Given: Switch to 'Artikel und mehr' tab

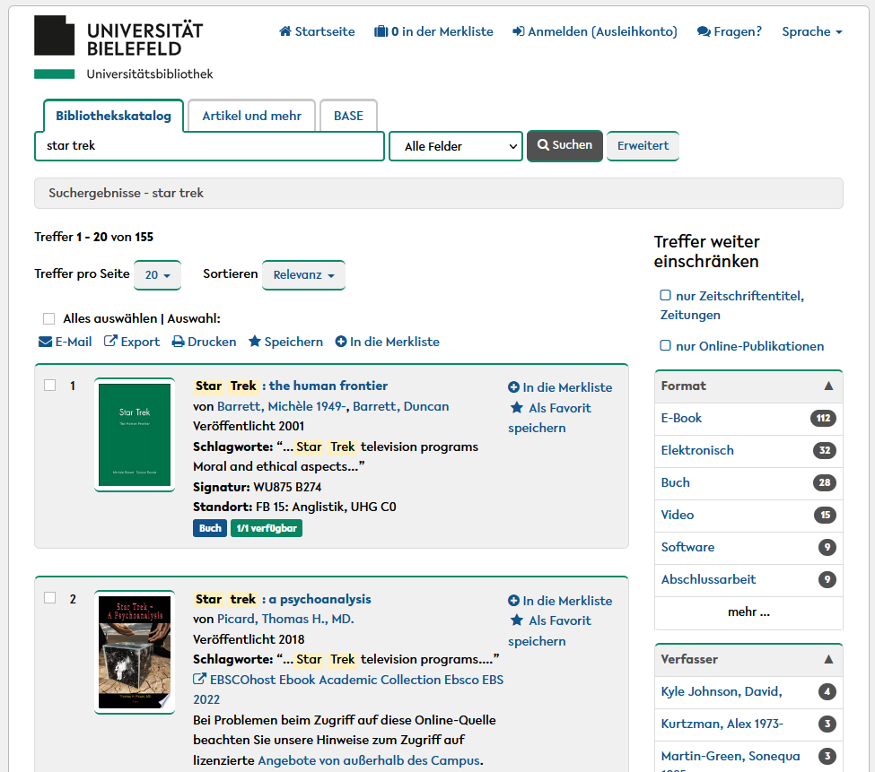Looking at the screenshot, I should point(251,116).
